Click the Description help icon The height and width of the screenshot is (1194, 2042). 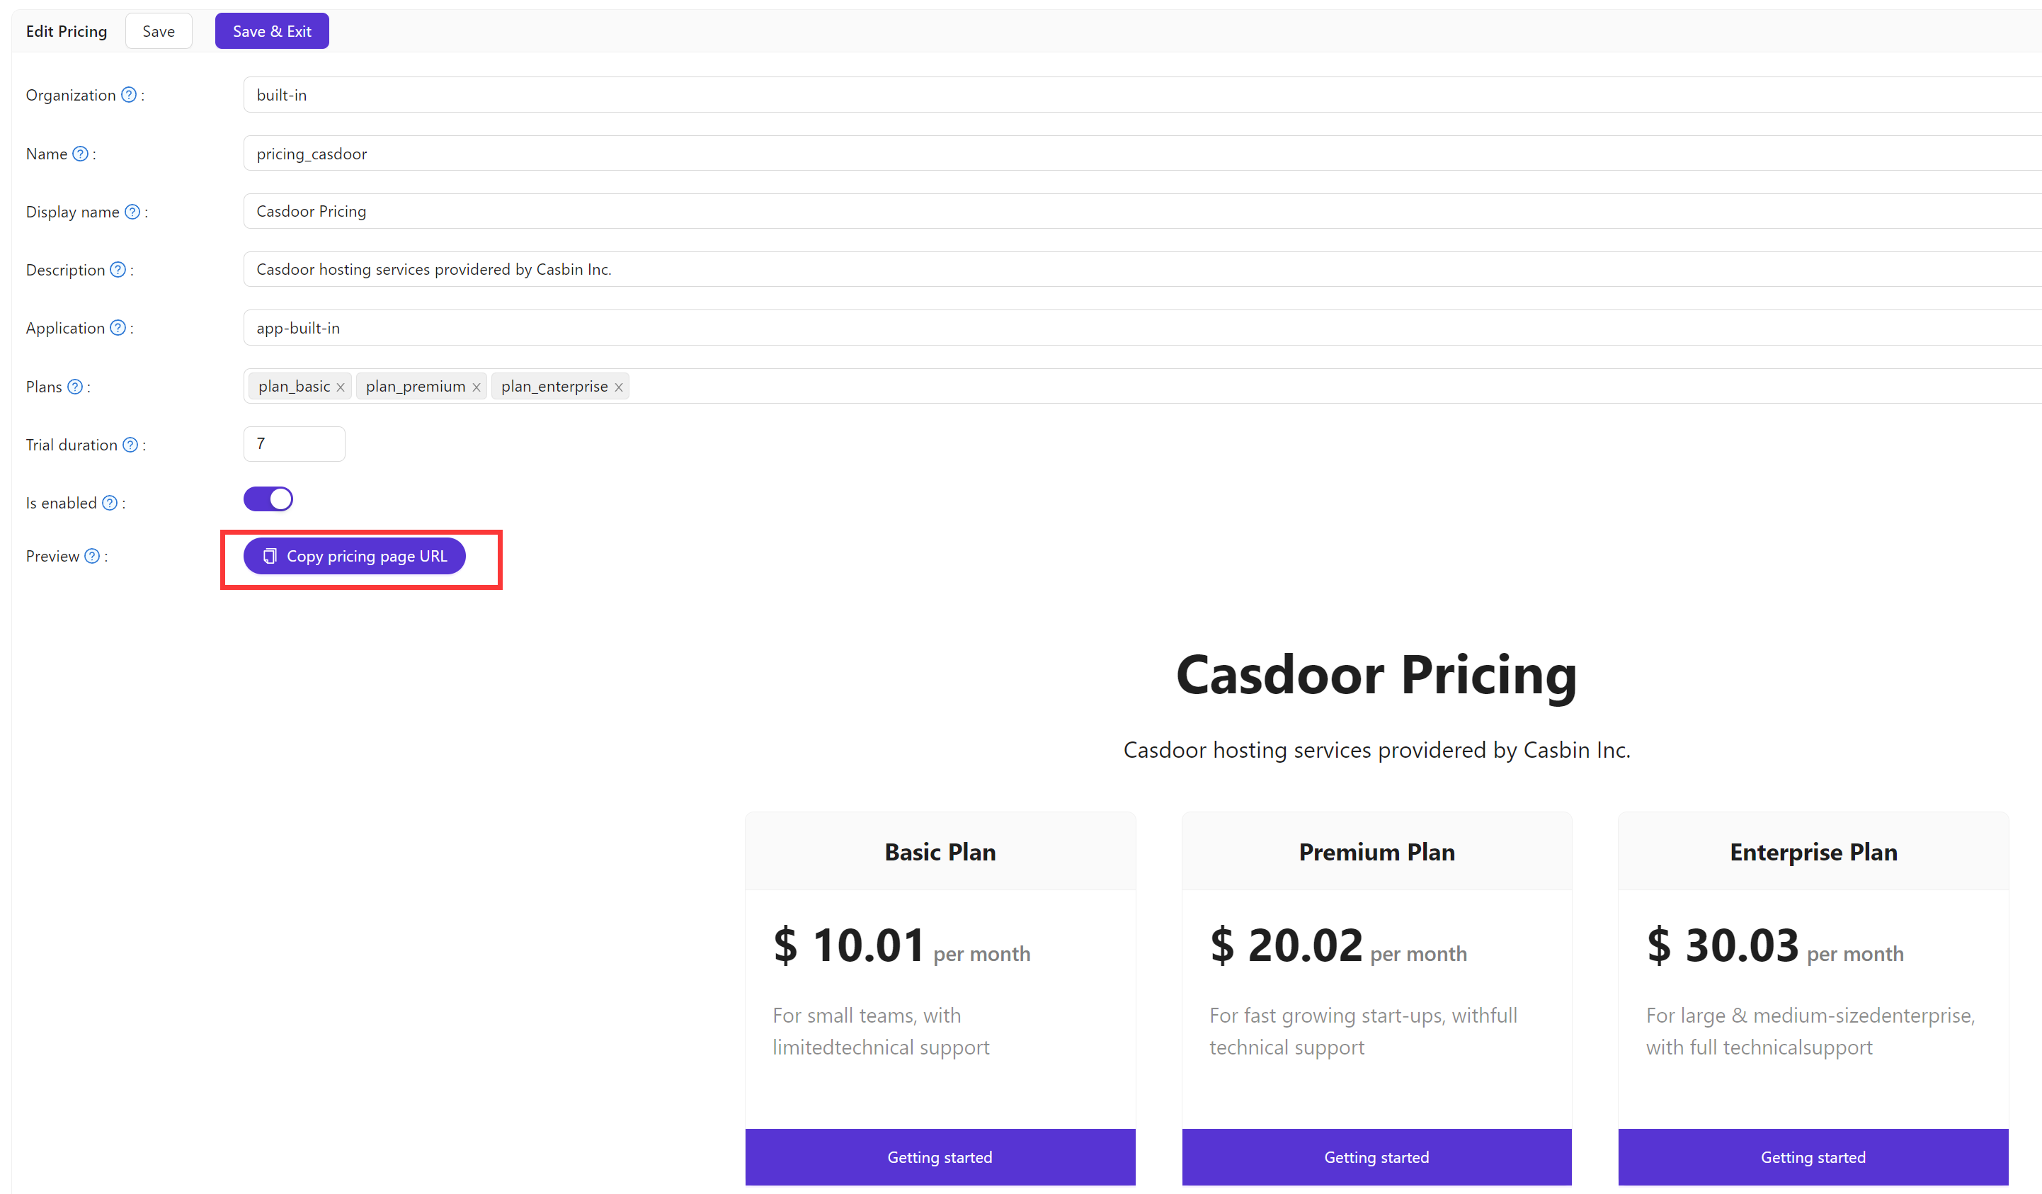(118, 270)
